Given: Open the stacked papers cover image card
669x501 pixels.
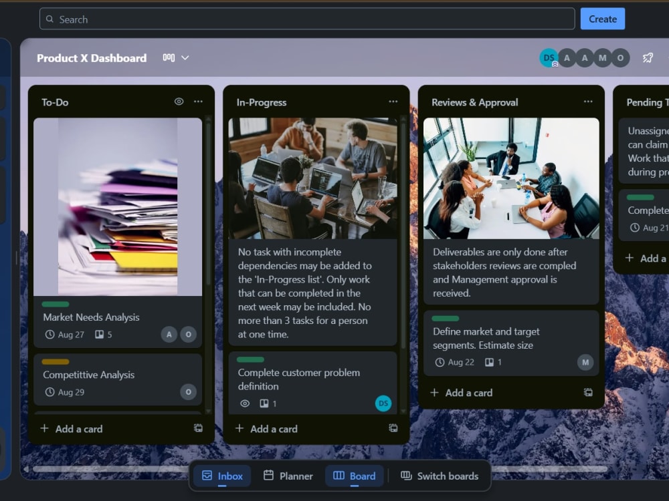Looking at the screenshot, I should click(118, 206).
